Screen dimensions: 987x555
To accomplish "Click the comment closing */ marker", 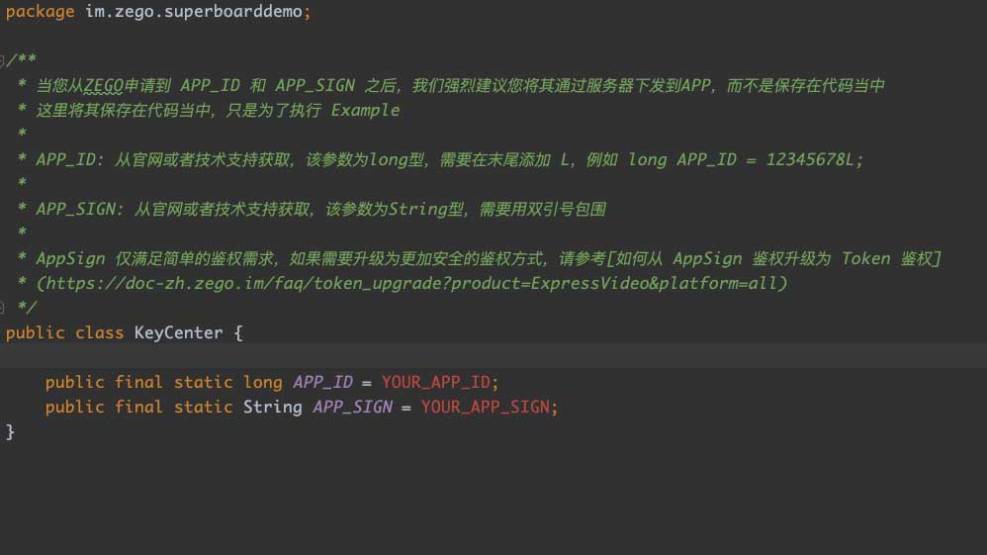I will click(x=27, y=308).
